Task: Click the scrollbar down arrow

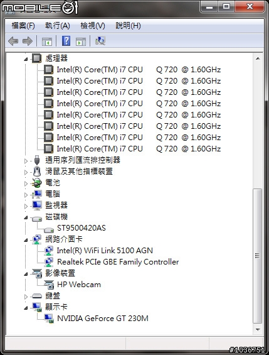Action: coord(258,330)
